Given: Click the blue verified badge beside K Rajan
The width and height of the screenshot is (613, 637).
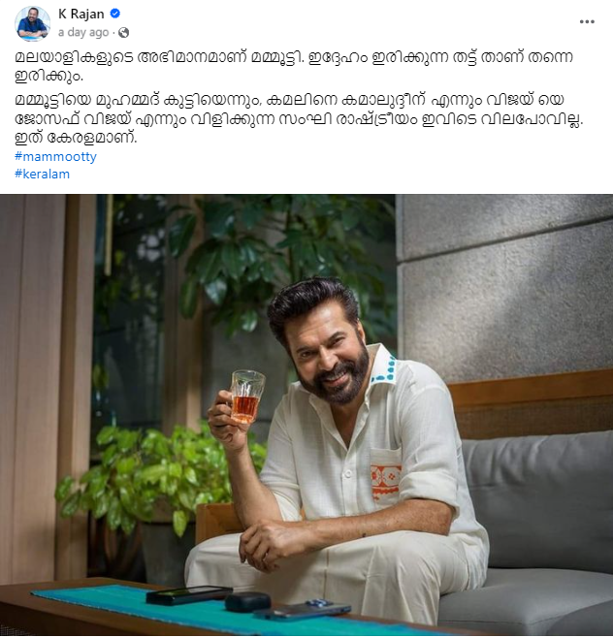Looking at the screenshot, I should click(115, 14).
